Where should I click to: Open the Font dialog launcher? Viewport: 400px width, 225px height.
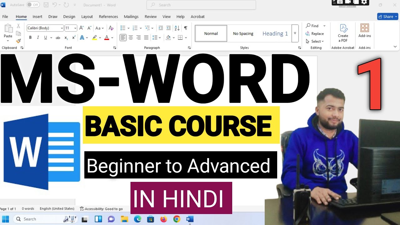[x=115, y=48]
